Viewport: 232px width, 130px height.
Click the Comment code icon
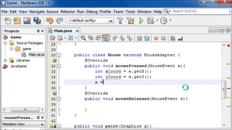click(x=173, y=38)
